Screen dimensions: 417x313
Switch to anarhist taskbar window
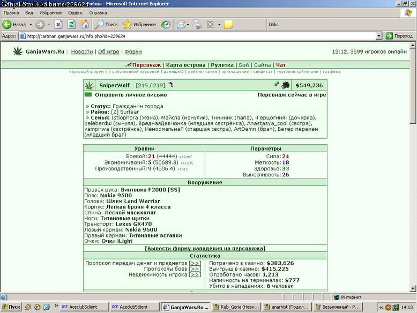(286, 307)
